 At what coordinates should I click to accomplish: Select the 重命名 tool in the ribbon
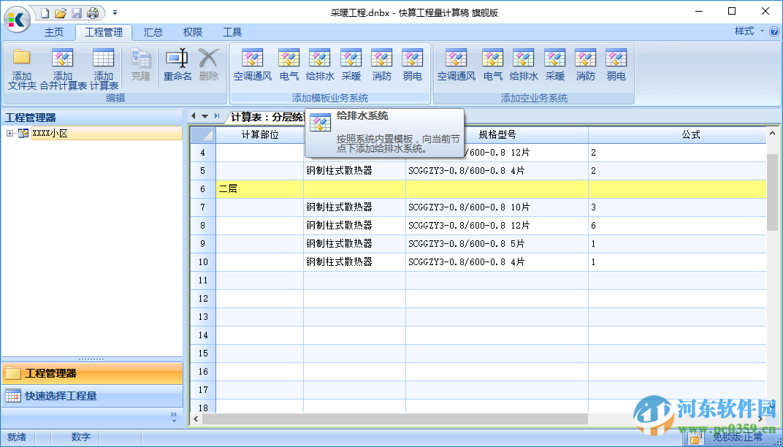point(177,66)
